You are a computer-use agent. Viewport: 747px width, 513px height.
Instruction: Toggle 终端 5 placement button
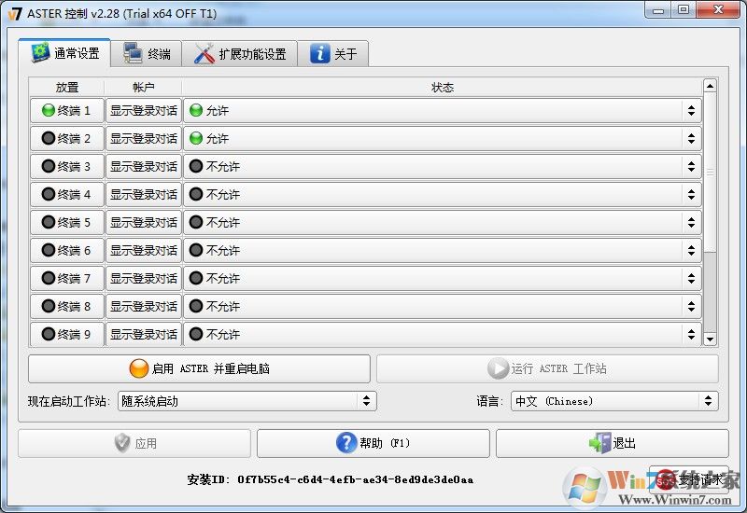pos(66,222)
